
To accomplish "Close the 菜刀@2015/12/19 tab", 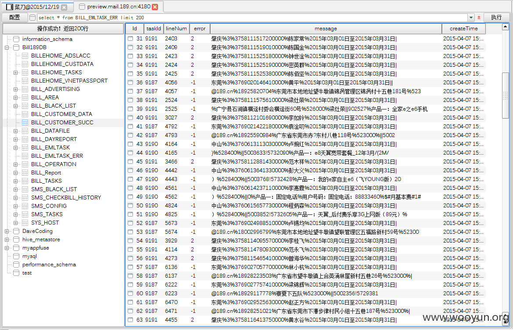I will pos(64,7).
